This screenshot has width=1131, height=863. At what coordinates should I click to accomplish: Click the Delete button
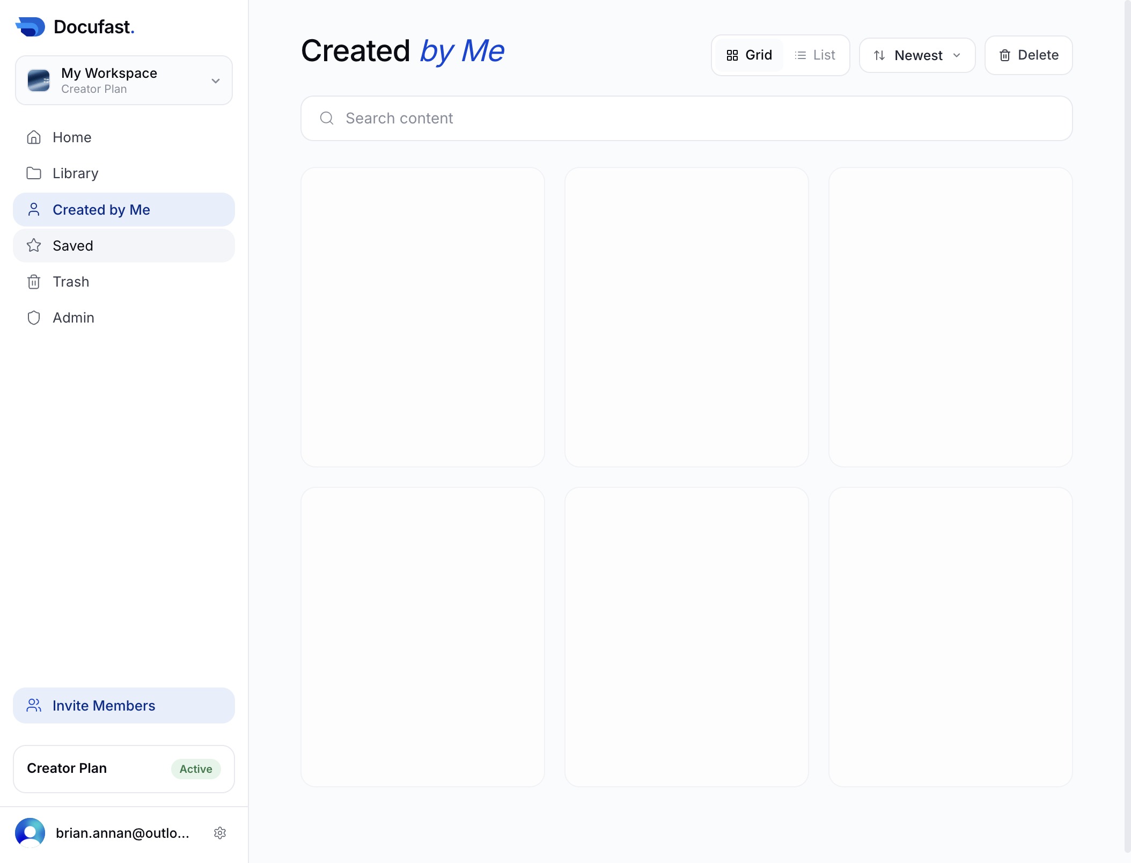[x=1028, y=55]
